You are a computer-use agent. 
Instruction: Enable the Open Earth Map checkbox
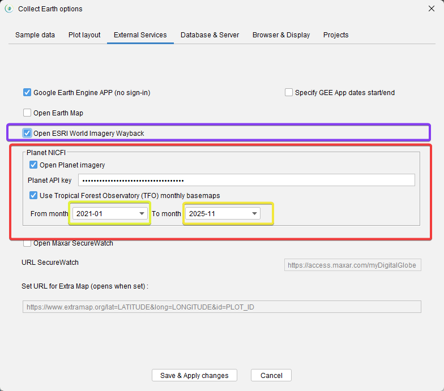click(27, 113)
